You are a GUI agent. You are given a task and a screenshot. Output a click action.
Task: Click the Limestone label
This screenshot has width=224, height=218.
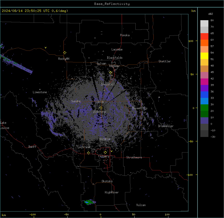pyautogui.click(x=40, y=92)
